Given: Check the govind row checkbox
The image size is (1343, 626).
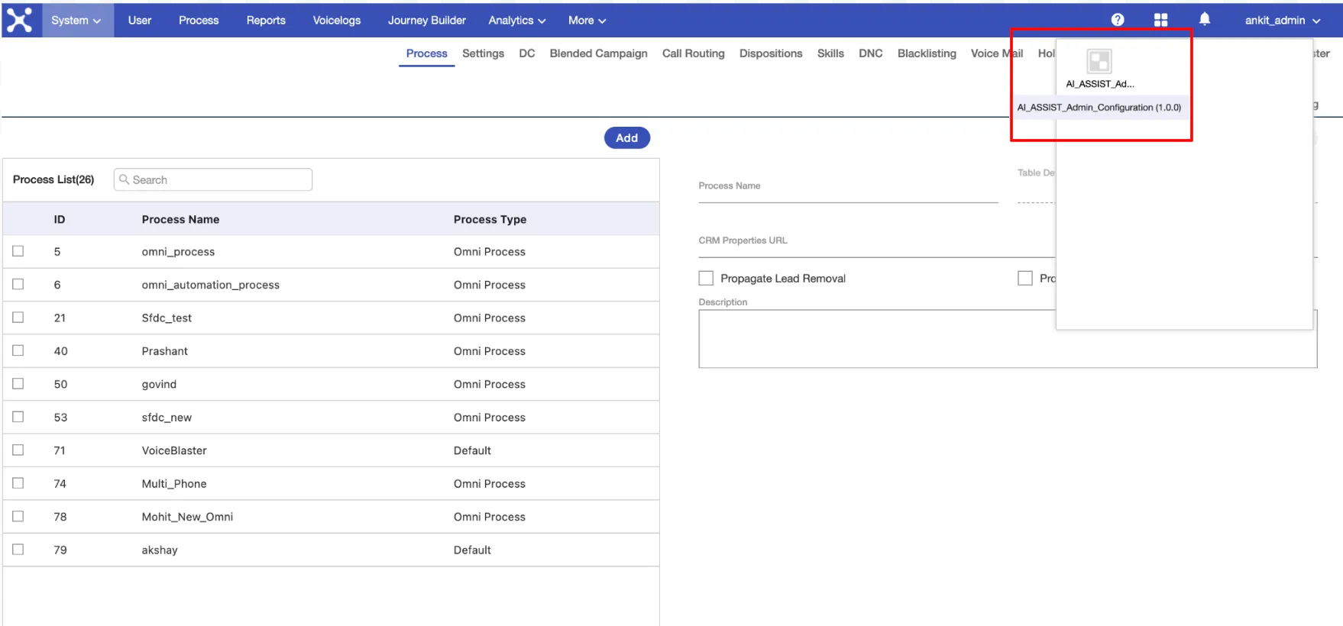Looking at the screenshot, I should tap(18, 384).
